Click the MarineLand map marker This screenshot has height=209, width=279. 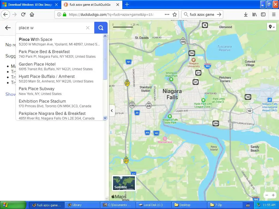click(165, 139)
